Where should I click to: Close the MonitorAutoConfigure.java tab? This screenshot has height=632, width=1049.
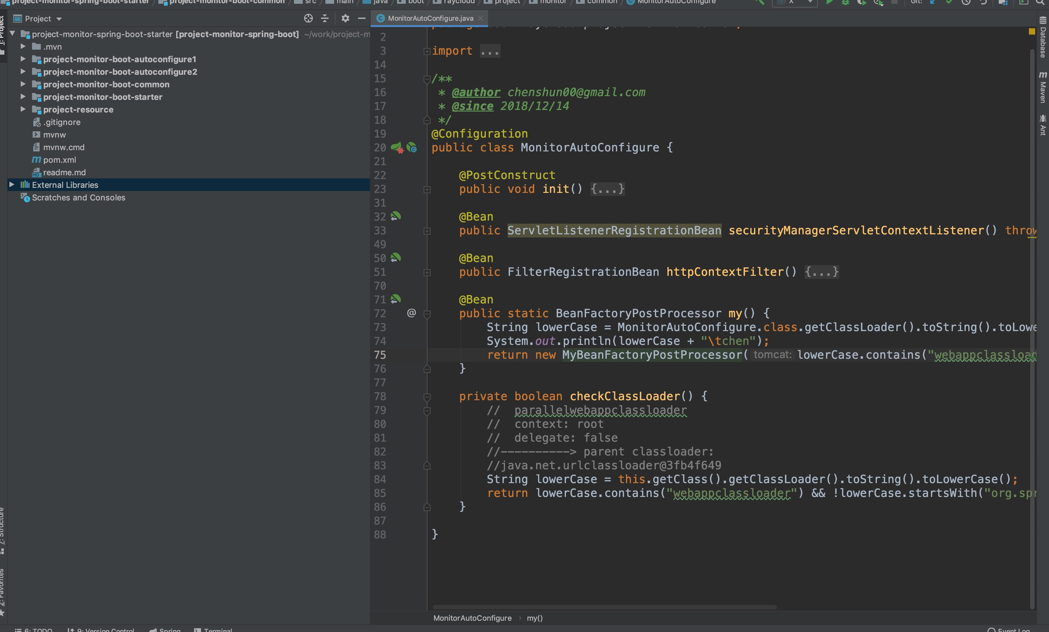click(481, 18)
